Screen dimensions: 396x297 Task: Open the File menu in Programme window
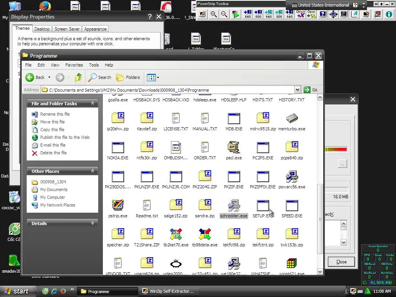click(x=28, y=65)
